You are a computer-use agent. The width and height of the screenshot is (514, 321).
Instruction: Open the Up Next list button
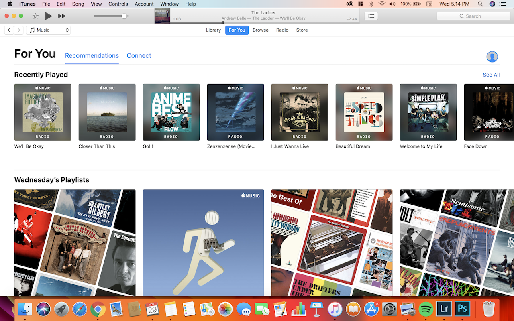(371, 16)
